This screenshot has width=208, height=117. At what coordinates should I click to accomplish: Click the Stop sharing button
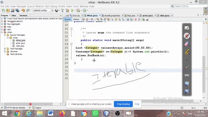point(123,104)
